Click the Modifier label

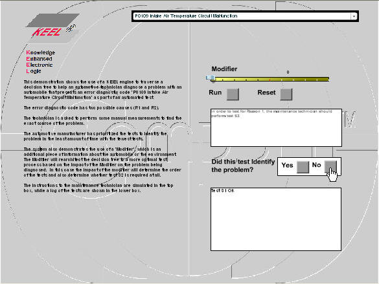point(224,69)
